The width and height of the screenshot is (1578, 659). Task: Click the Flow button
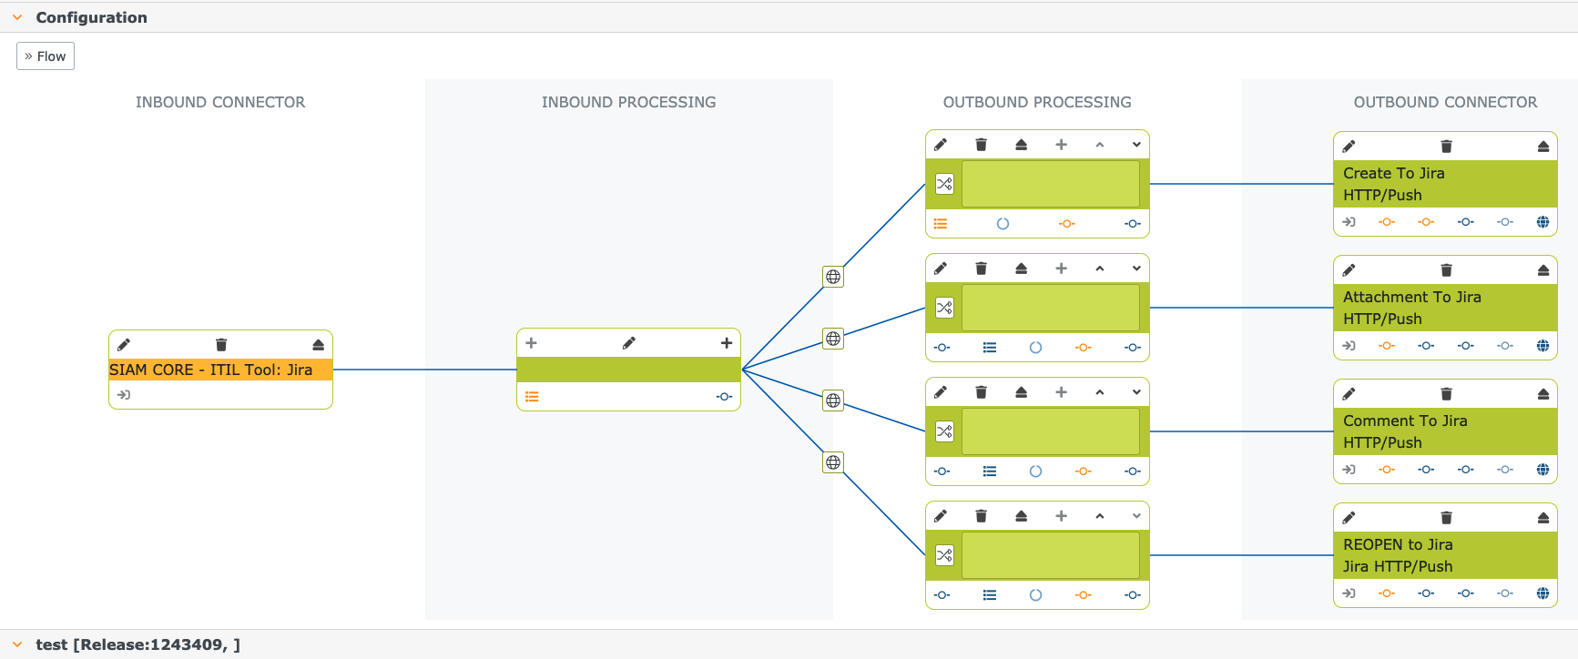pos(46,56)
